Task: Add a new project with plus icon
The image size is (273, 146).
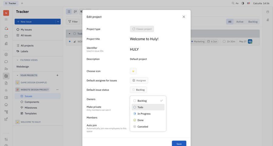Action: pos(57,75)
